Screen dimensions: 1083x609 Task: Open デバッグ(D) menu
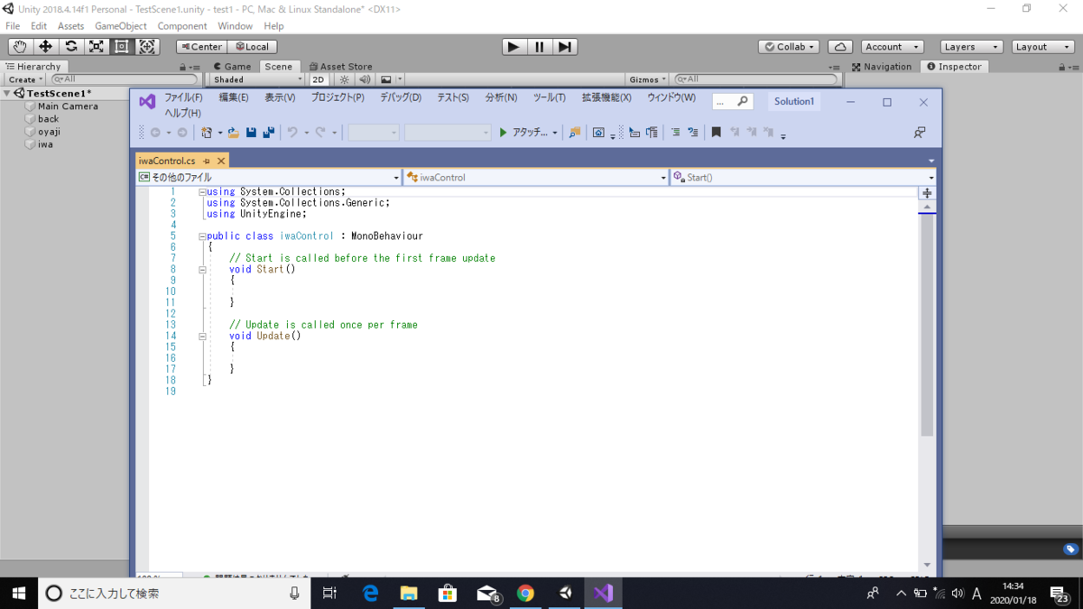[401, 97]
